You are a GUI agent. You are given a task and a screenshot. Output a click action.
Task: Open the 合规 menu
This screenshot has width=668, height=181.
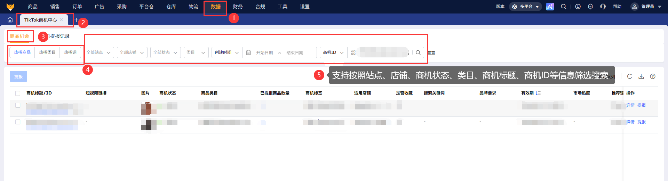click(260, 7)
